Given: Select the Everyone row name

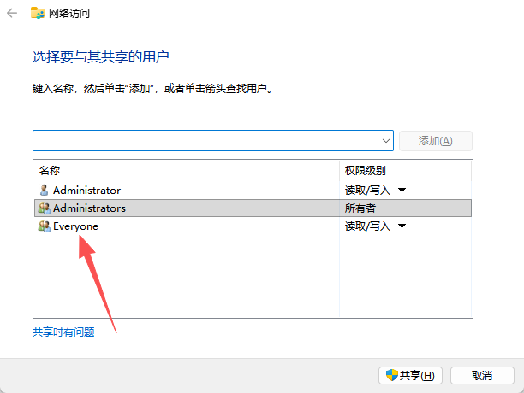Looking at the screenshot, I should (x=75, y=226).
